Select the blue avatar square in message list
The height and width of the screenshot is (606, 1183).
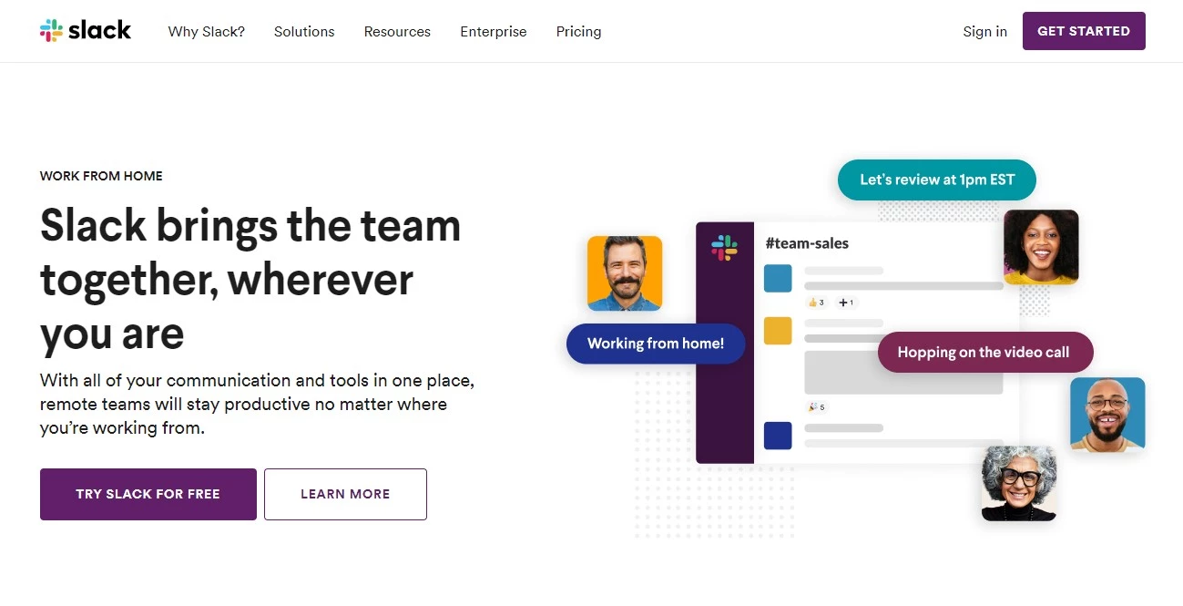(x=778, y=278)
